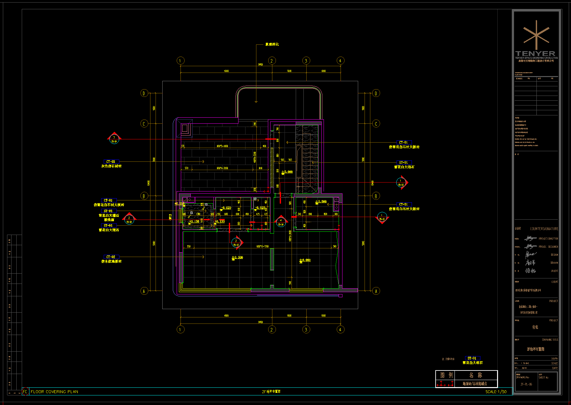Select the AUDIT label in the title block
Viewport: 571px width, 405px height.
click(555, 271)
